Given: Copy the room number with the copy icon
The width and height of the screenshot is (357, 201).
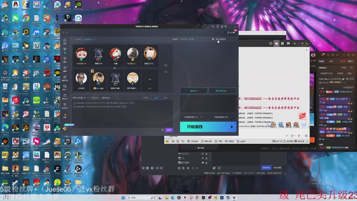Looking at the screenshot, I should [x=193, y=39].
